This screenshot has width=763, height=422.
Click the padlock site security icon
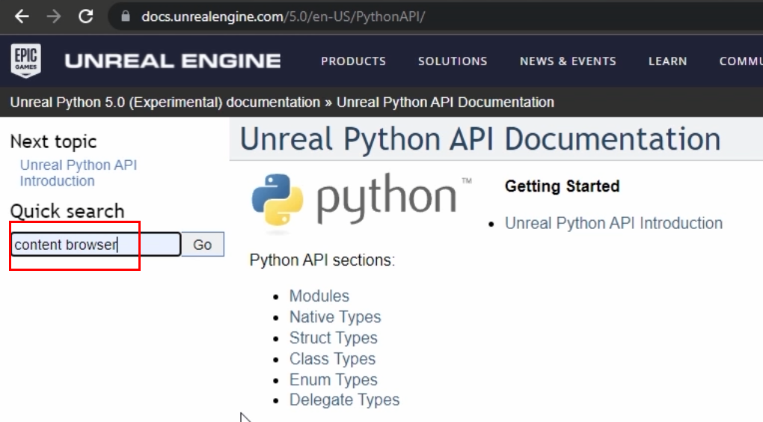tap(126, 16)
